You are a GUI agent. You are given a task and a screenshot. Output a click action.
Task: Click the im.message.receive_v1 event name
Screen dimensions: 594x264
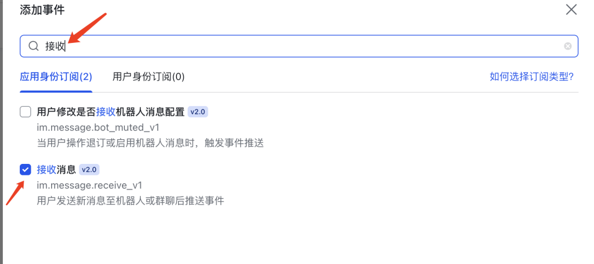tap(90, 185)
